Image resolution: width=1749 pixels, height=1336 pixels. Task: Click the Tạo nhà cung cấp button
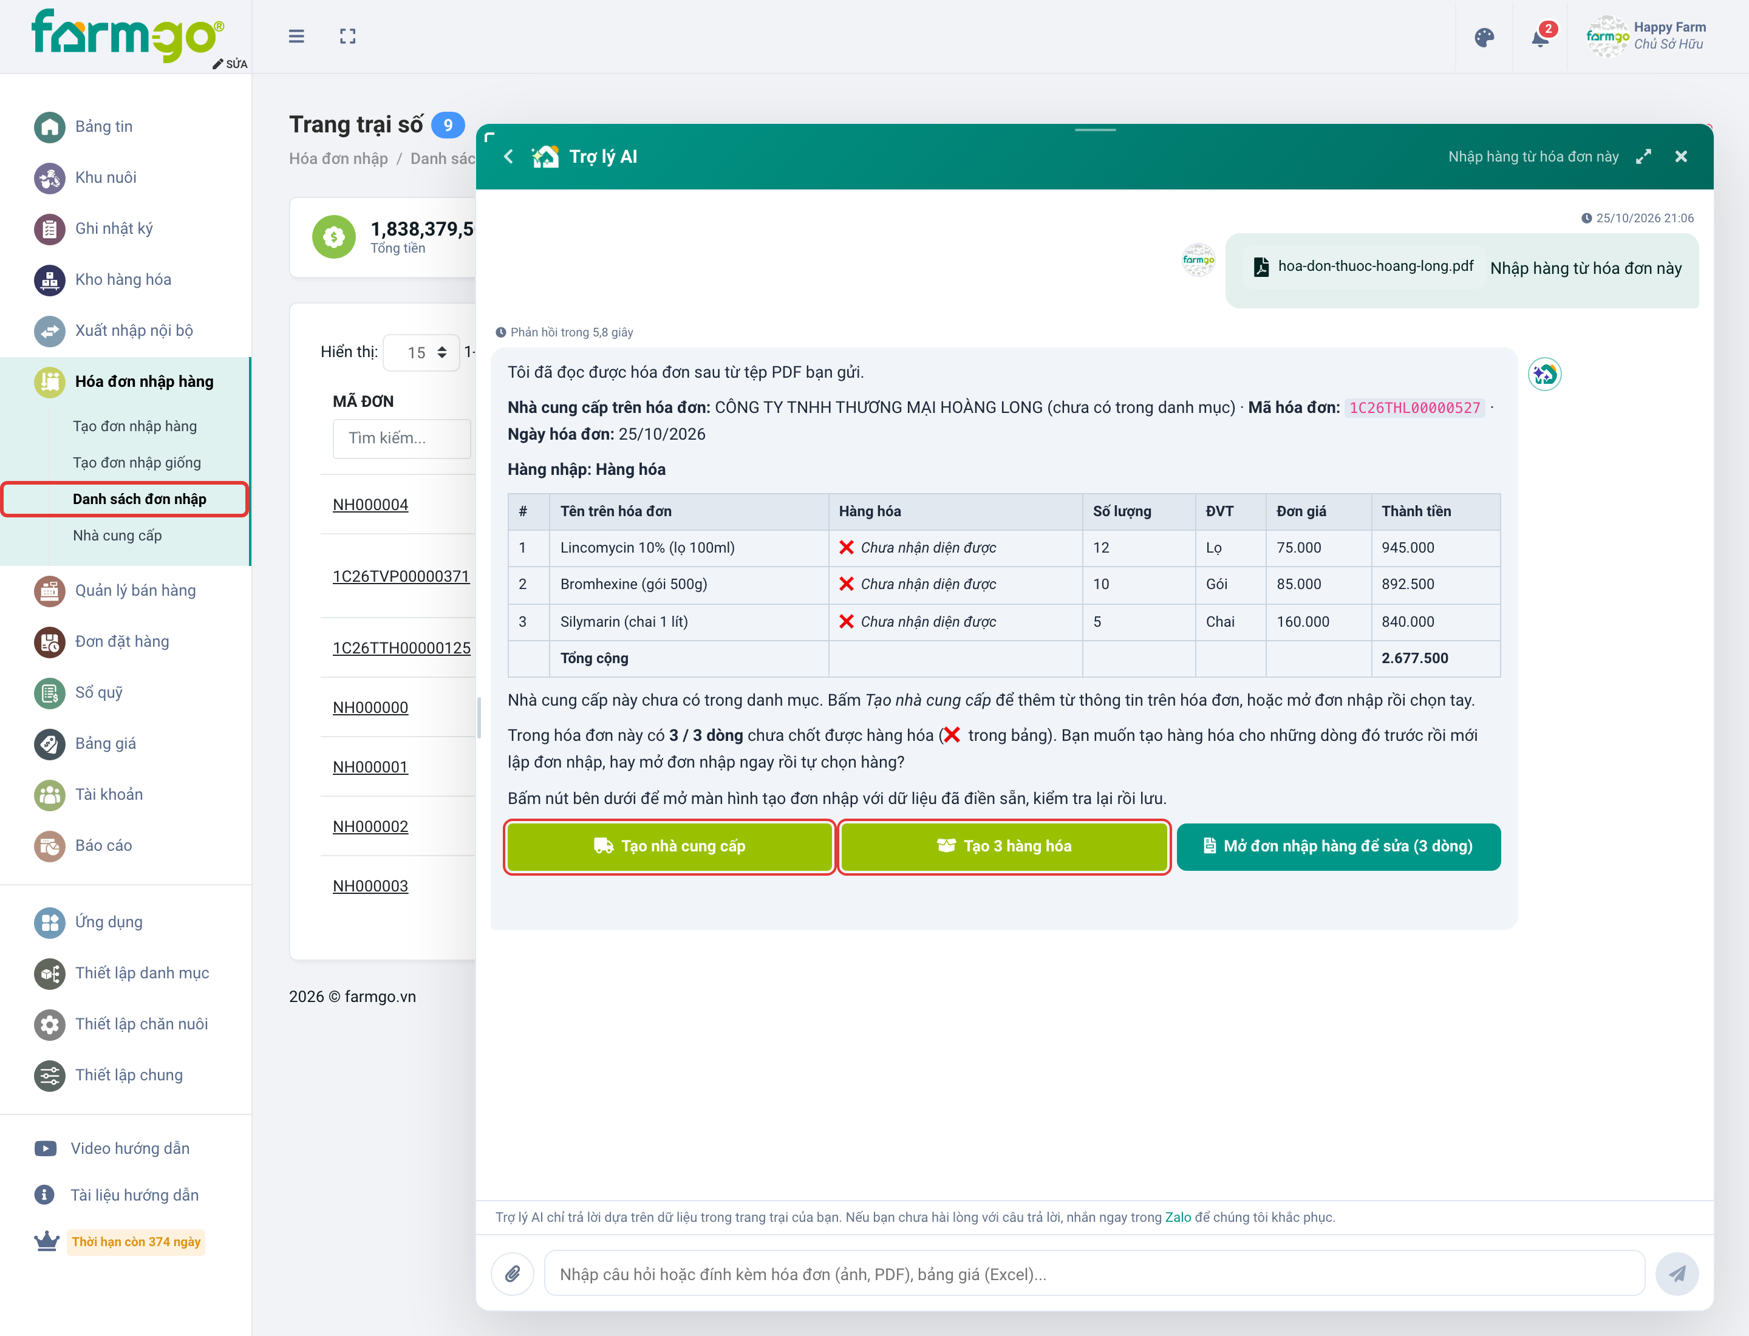(670, 846)
